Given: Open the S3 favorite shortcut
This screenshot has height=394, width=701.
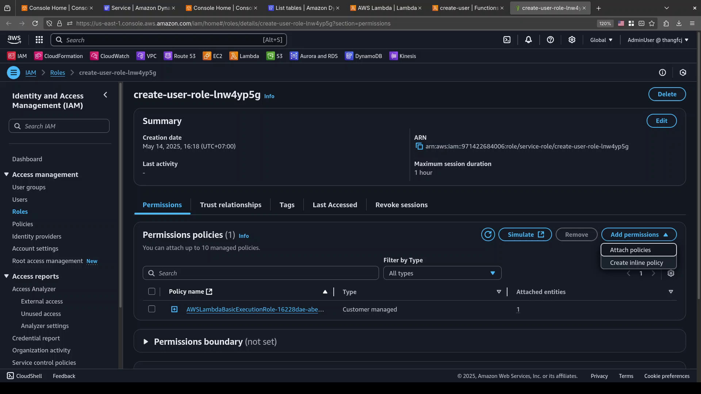Looking at the screenshot, I should [x=275, y=56].
